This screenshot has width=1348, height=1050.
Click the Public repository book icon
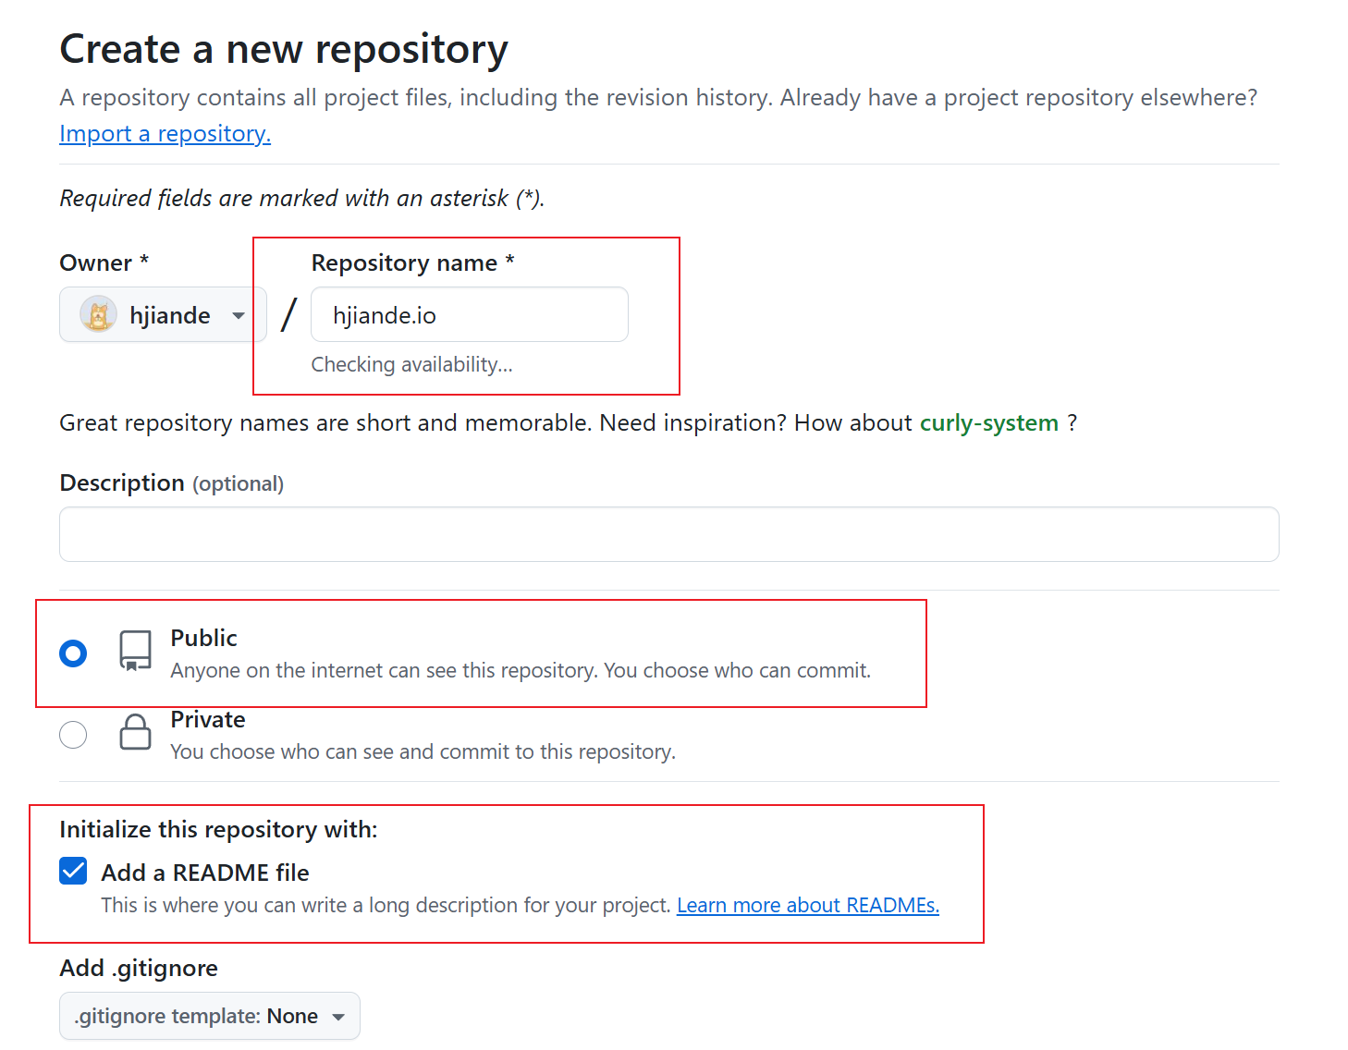coord(136,651)
